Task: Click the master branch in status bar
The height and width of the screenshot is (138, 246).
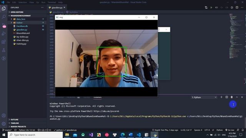Action: pos(7,130)
